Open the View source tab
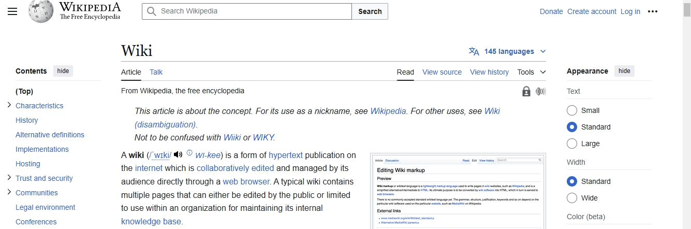Viewport: 691px width, 229px height. click(442, 72)
